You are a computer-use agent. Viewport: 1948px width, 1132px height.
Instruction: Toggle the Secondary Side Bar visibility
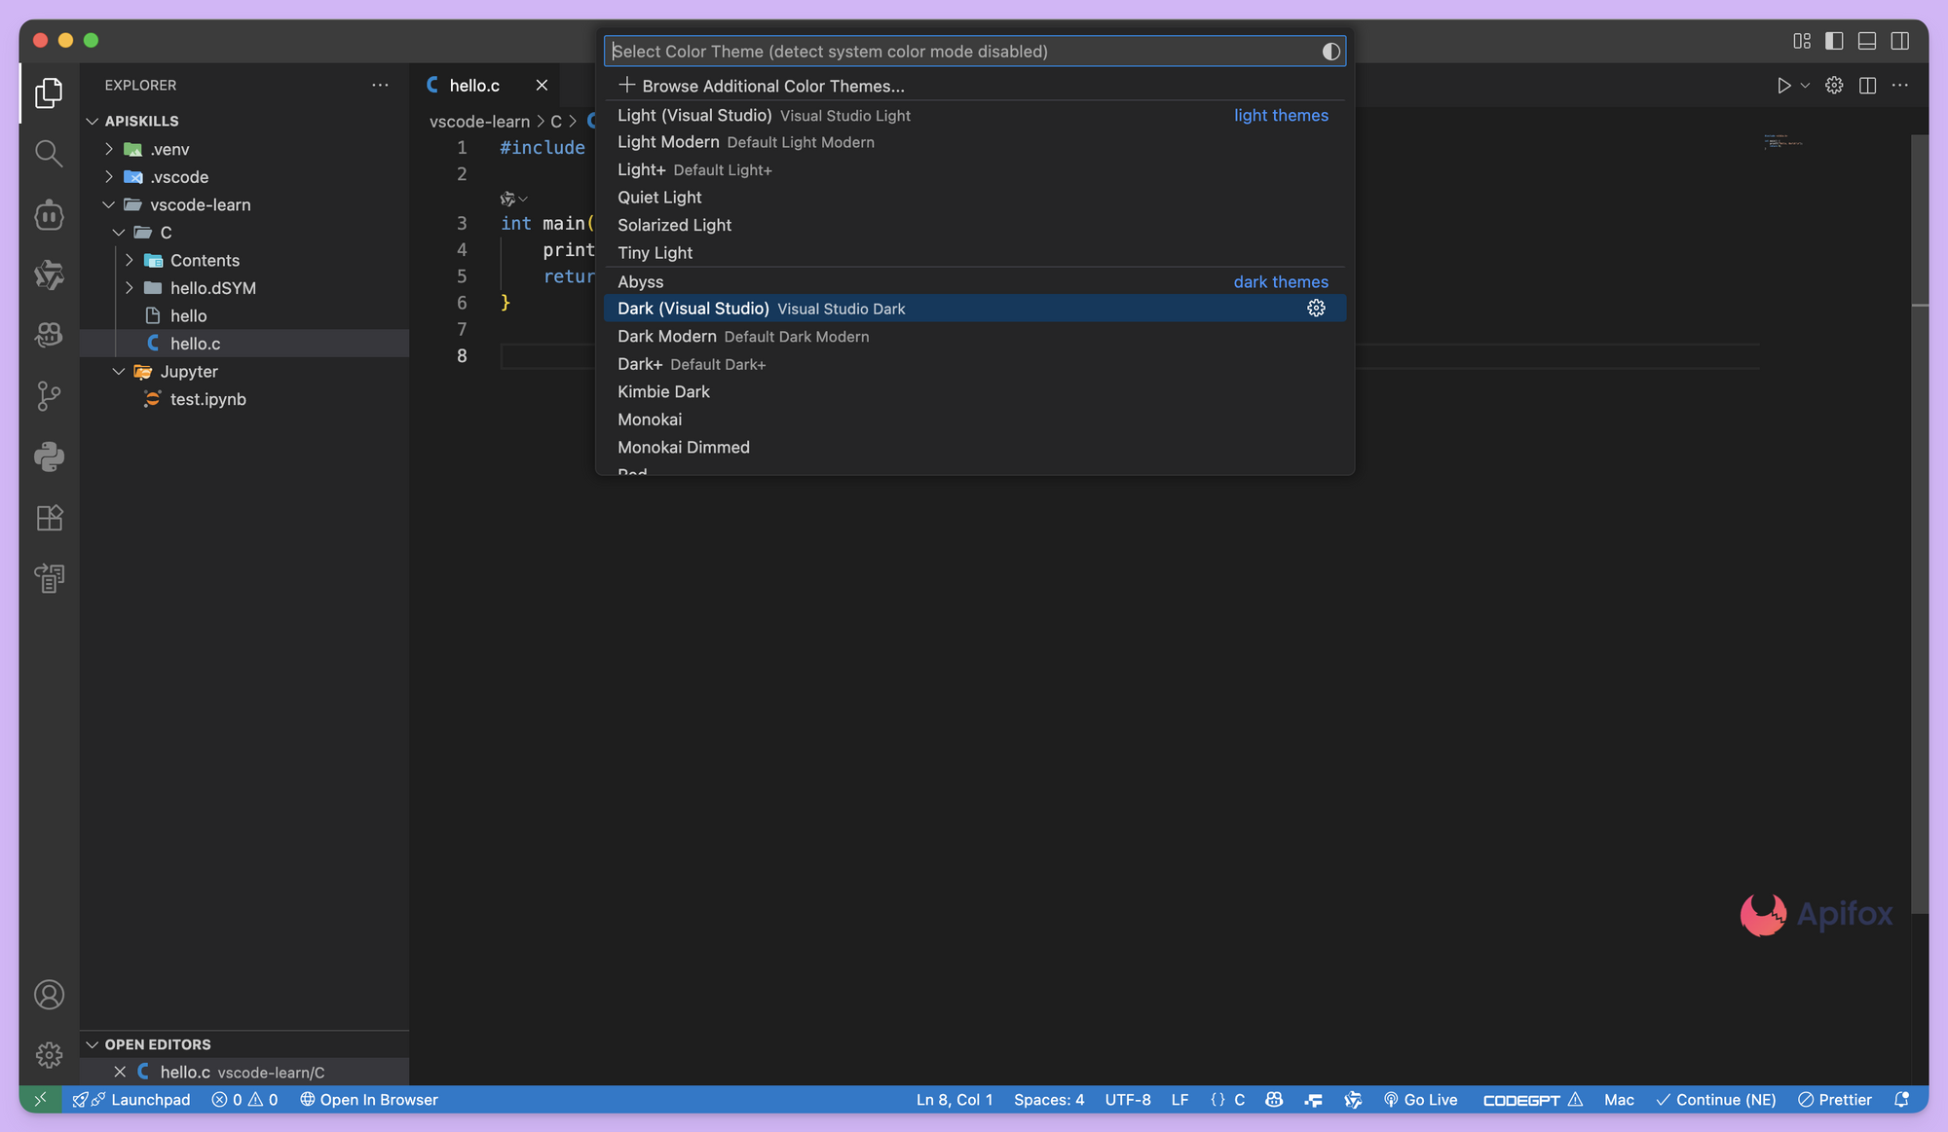1898,40
